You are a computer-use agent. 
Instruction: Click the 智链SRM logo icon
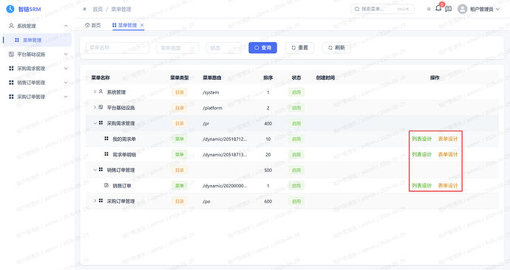pos(10,9)
